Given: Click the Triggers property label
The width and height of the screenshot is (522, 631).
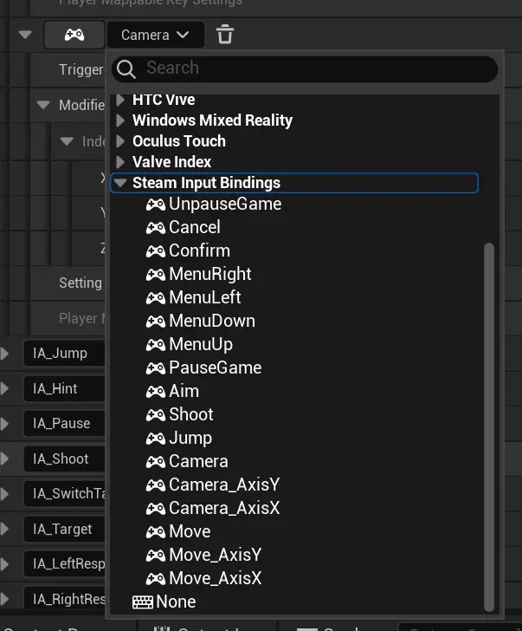Looking at the screenshot, I should point(81,69).
